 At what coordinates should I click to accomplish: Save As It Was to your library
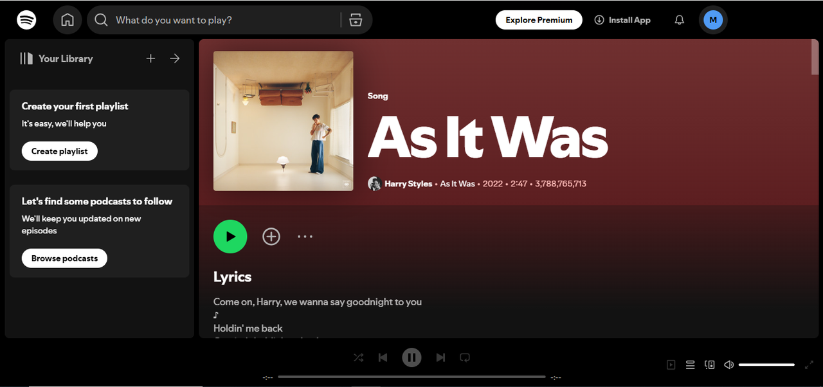(x=271, y=237)
